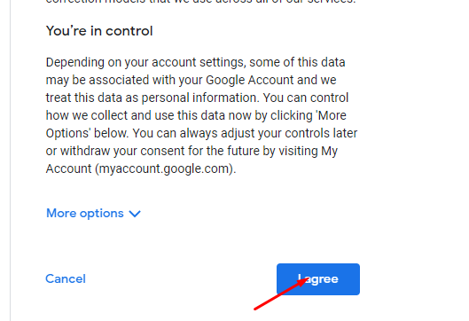Click the Cancel link
The height and width of the screenshot is (321, 469).
pos(66,278)
